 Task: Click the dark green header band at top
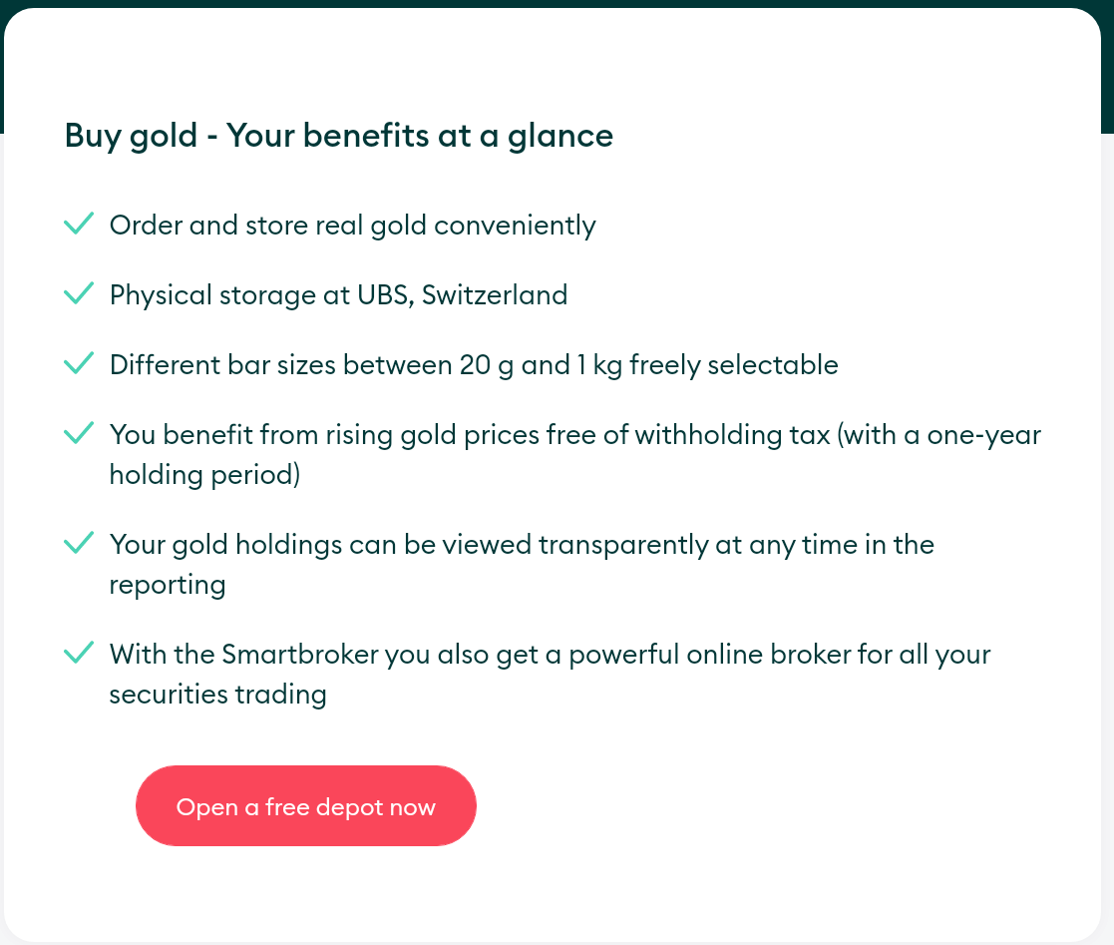pos(557,4)
